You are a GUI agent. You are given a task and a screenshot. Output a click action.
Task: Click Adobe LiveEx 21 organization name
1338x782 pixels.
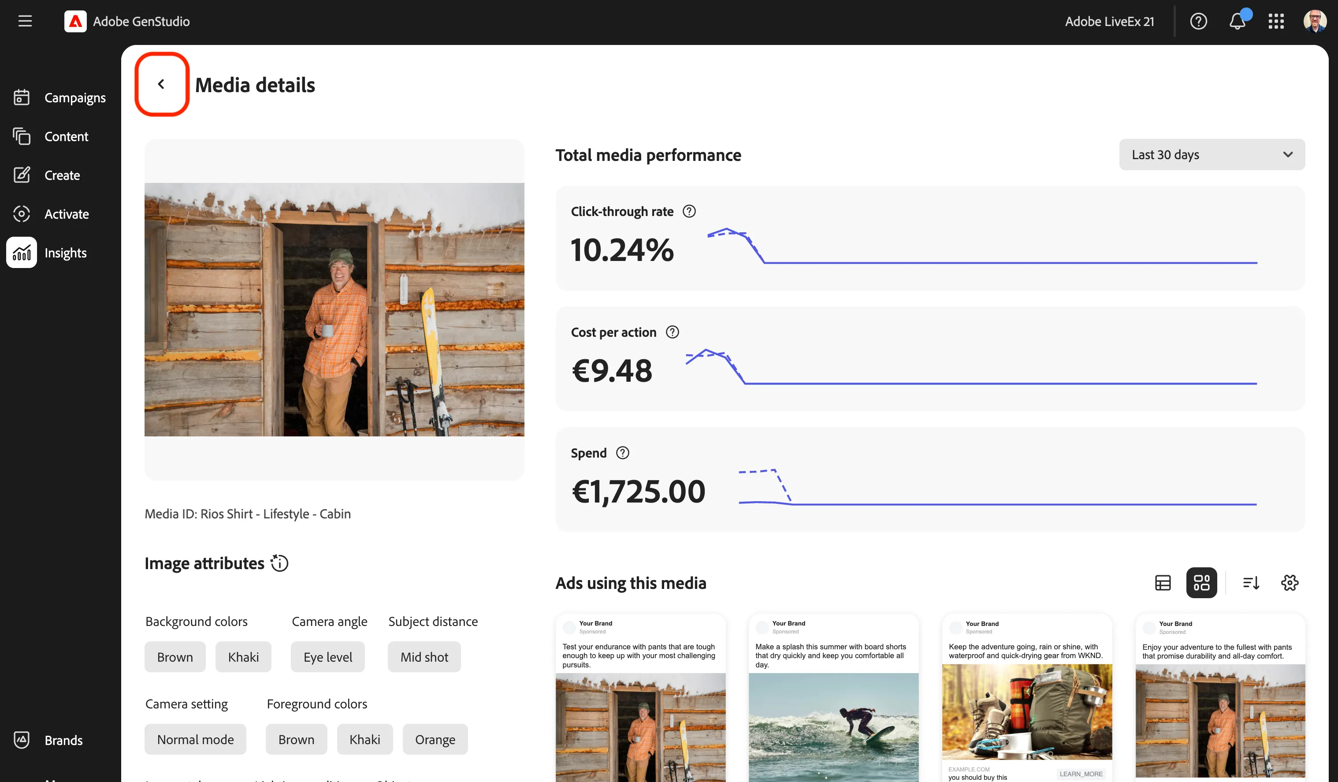tap(1109, 21)
